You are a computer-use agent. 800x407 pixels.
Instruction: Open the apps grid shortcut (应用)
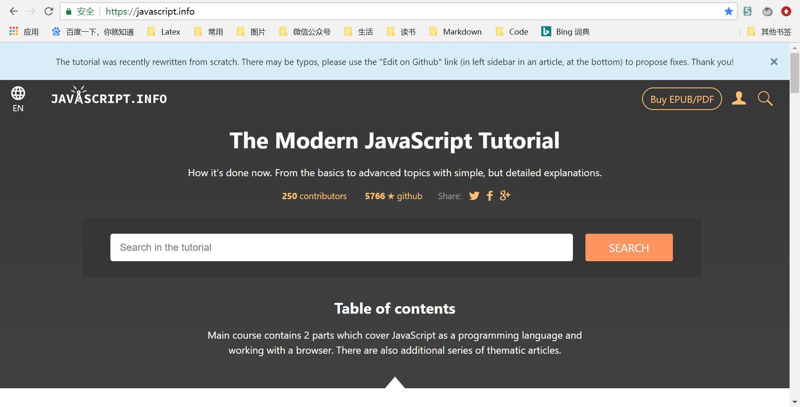click(x=24, y=32)
